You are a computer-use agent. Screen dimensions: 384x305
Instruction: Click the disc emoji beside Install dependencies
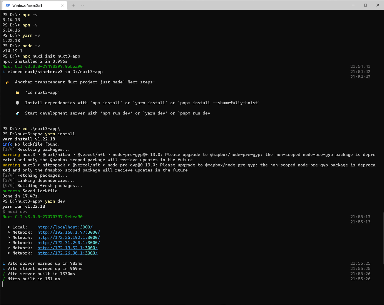[18, 103]
